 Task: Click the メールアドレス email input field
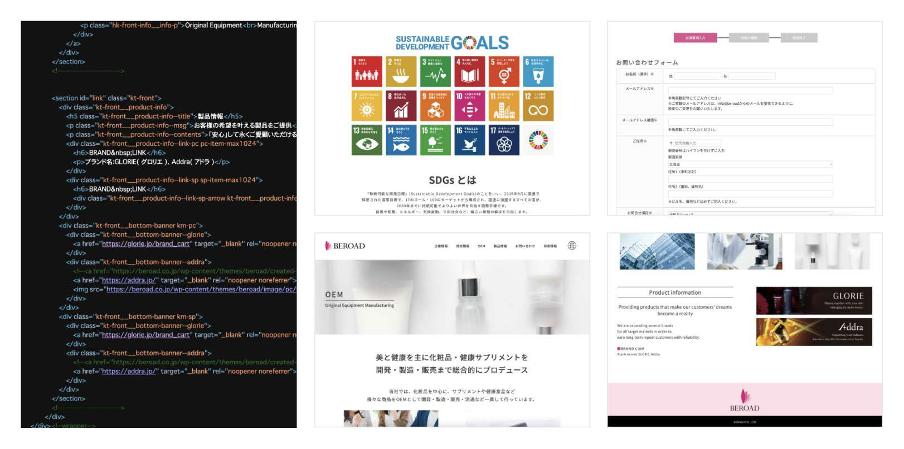[x=750, y=90]
